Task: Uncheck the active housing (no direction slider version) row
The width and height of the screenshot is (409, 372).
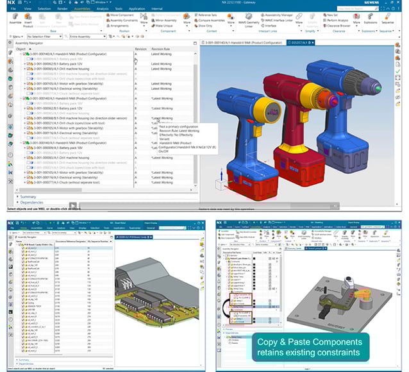Action: point(28,118)
